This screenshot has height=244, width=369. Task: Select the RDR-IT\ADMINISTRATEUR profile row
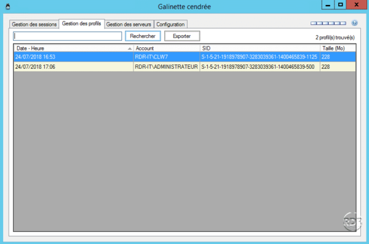pos(184,67)
